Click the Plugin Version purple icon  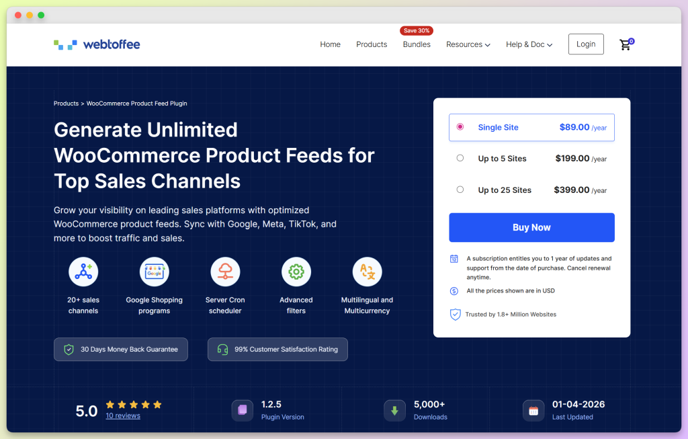tap(242, 410)
